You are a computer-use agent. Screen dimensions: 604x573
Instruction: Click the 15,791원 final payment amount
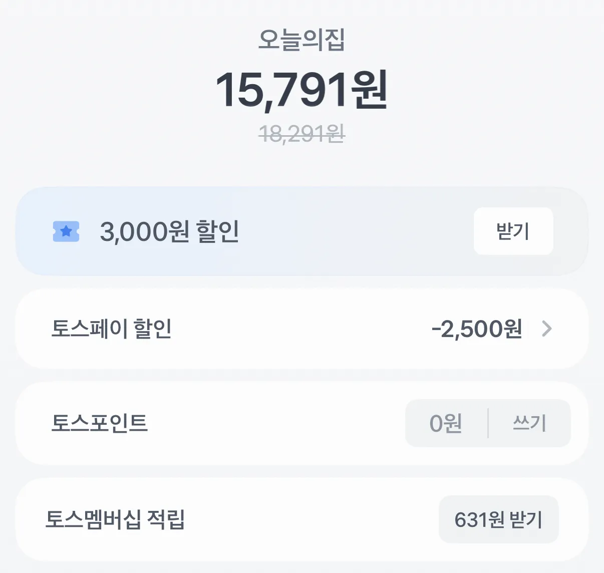[301, 90]
